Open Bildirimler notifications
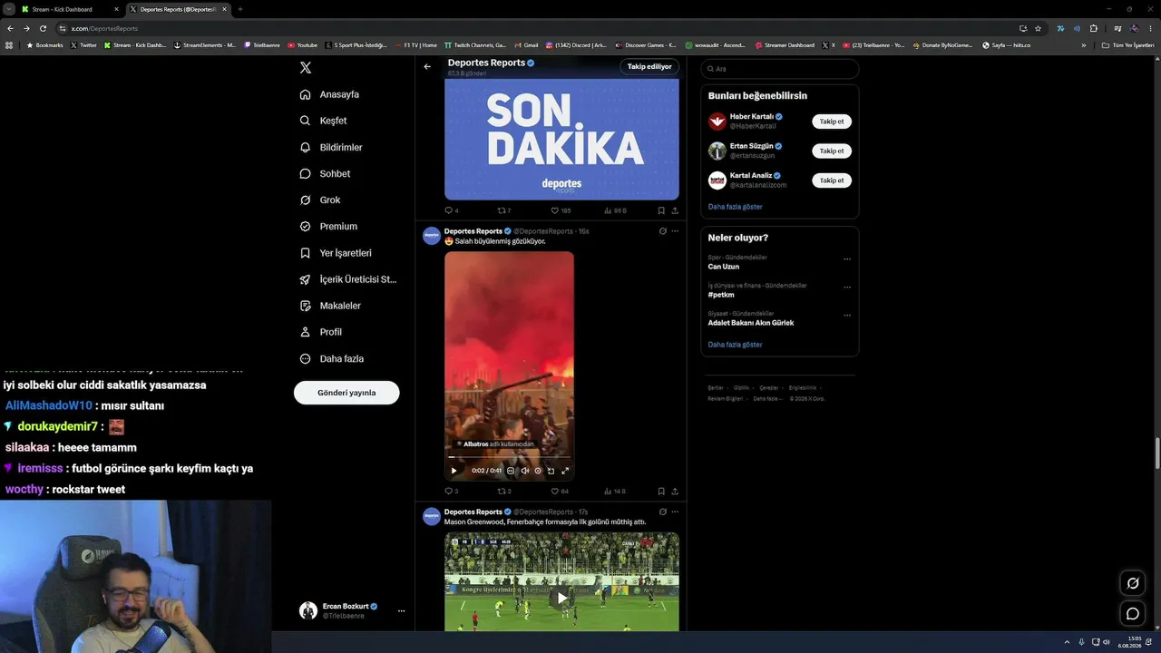The height and width of the screenshot is (653, 1161). click(x=332, y=147)
